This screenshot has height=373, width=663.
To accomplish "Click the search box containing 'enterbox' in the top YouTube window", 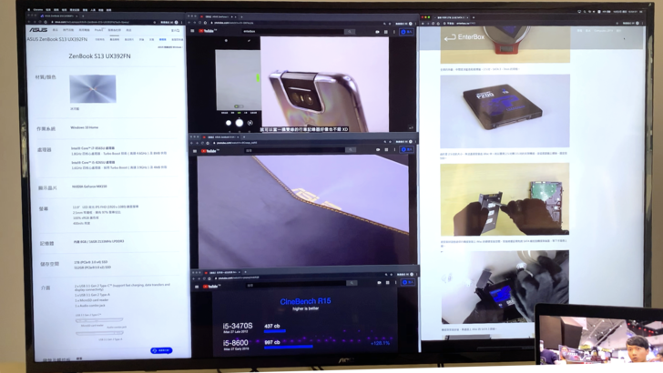I will (x=292, y=31).
